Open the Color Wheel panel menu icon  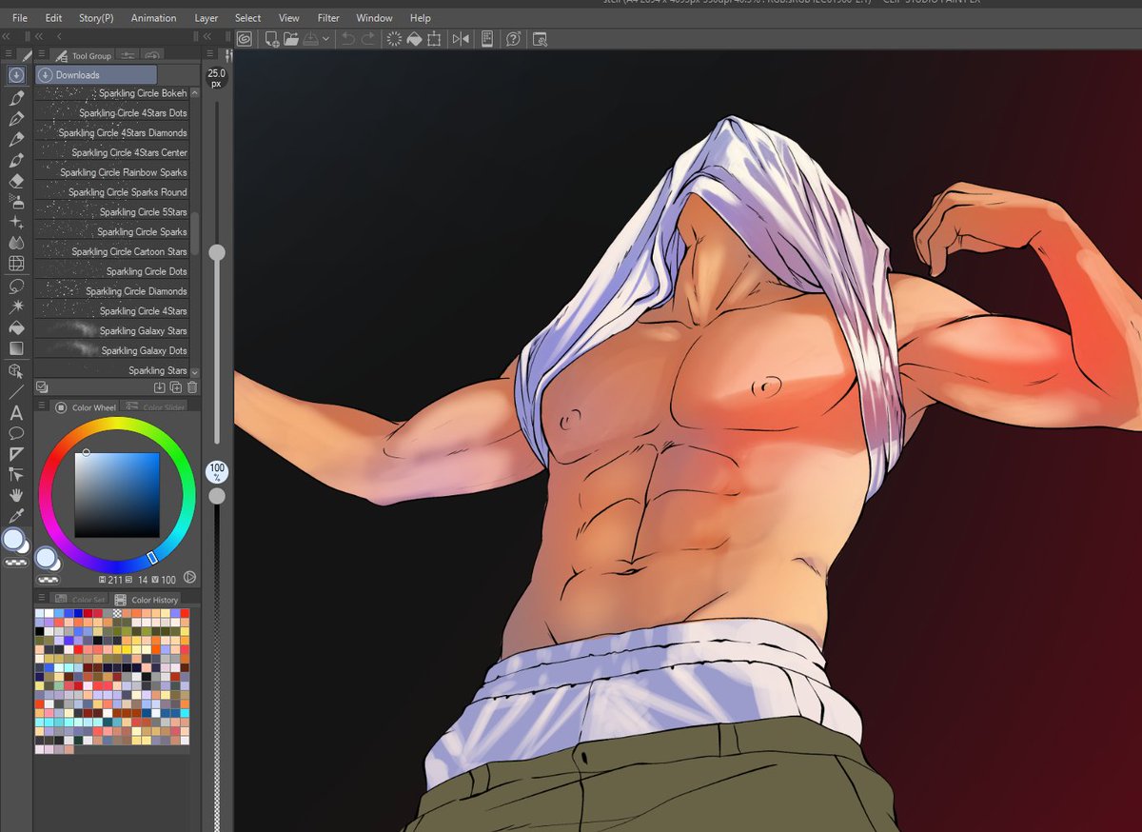tap(40, 407)
